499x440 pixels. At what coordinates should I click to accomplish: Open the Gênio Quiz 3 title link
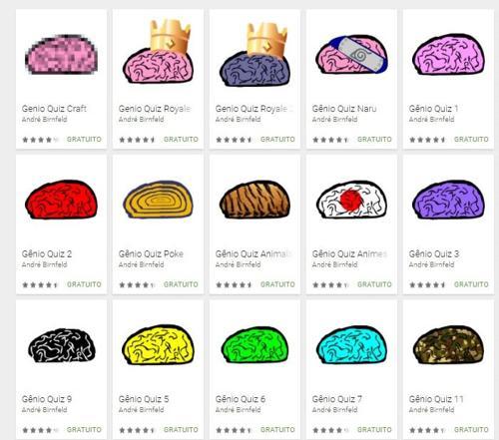(434, 254)
